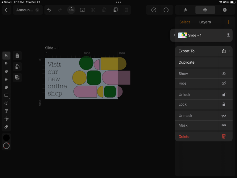237x178 pixels.
Task: Go back using the back arrow
Action: pyautogui.click(x=6, y=10)
